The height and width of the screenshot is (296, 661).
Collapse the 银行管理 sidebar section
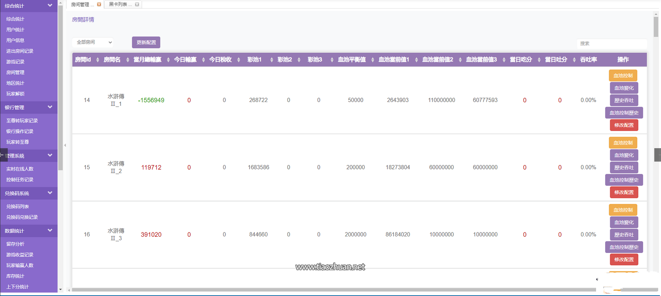[x=50, y=107]
